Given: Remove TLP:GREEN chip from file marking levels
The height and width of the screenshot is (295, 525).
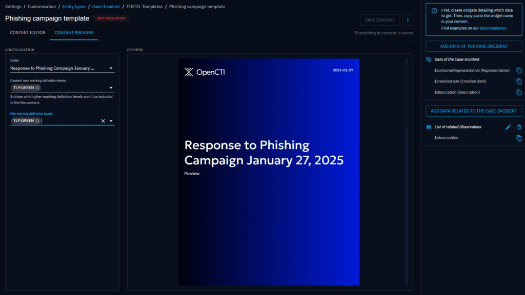Looking at the screenshot, I should coord(37,121).
